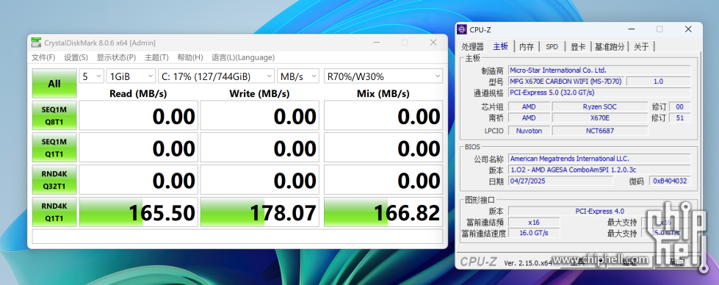Screen dimensions: 719x285
Task: Click the graphics interface PCI-Express 4.0 field
Action: (599, 211)
